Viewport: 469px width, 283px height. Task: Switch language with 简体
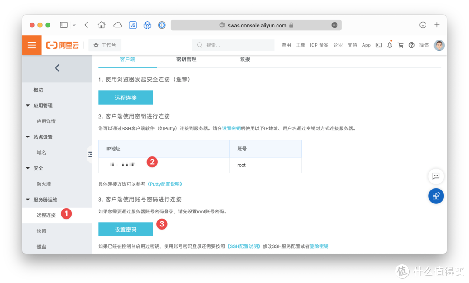pyautogui.click(x=424, y=45)
